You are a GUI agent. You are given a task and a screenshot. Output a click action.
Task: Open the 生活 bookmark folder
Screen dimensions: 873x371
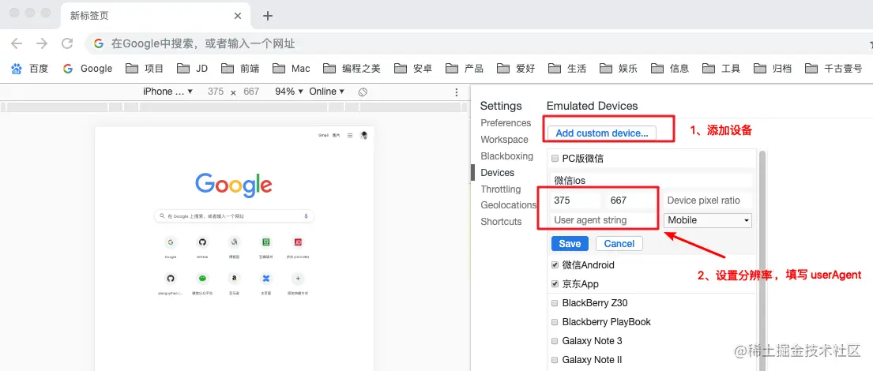567,69
